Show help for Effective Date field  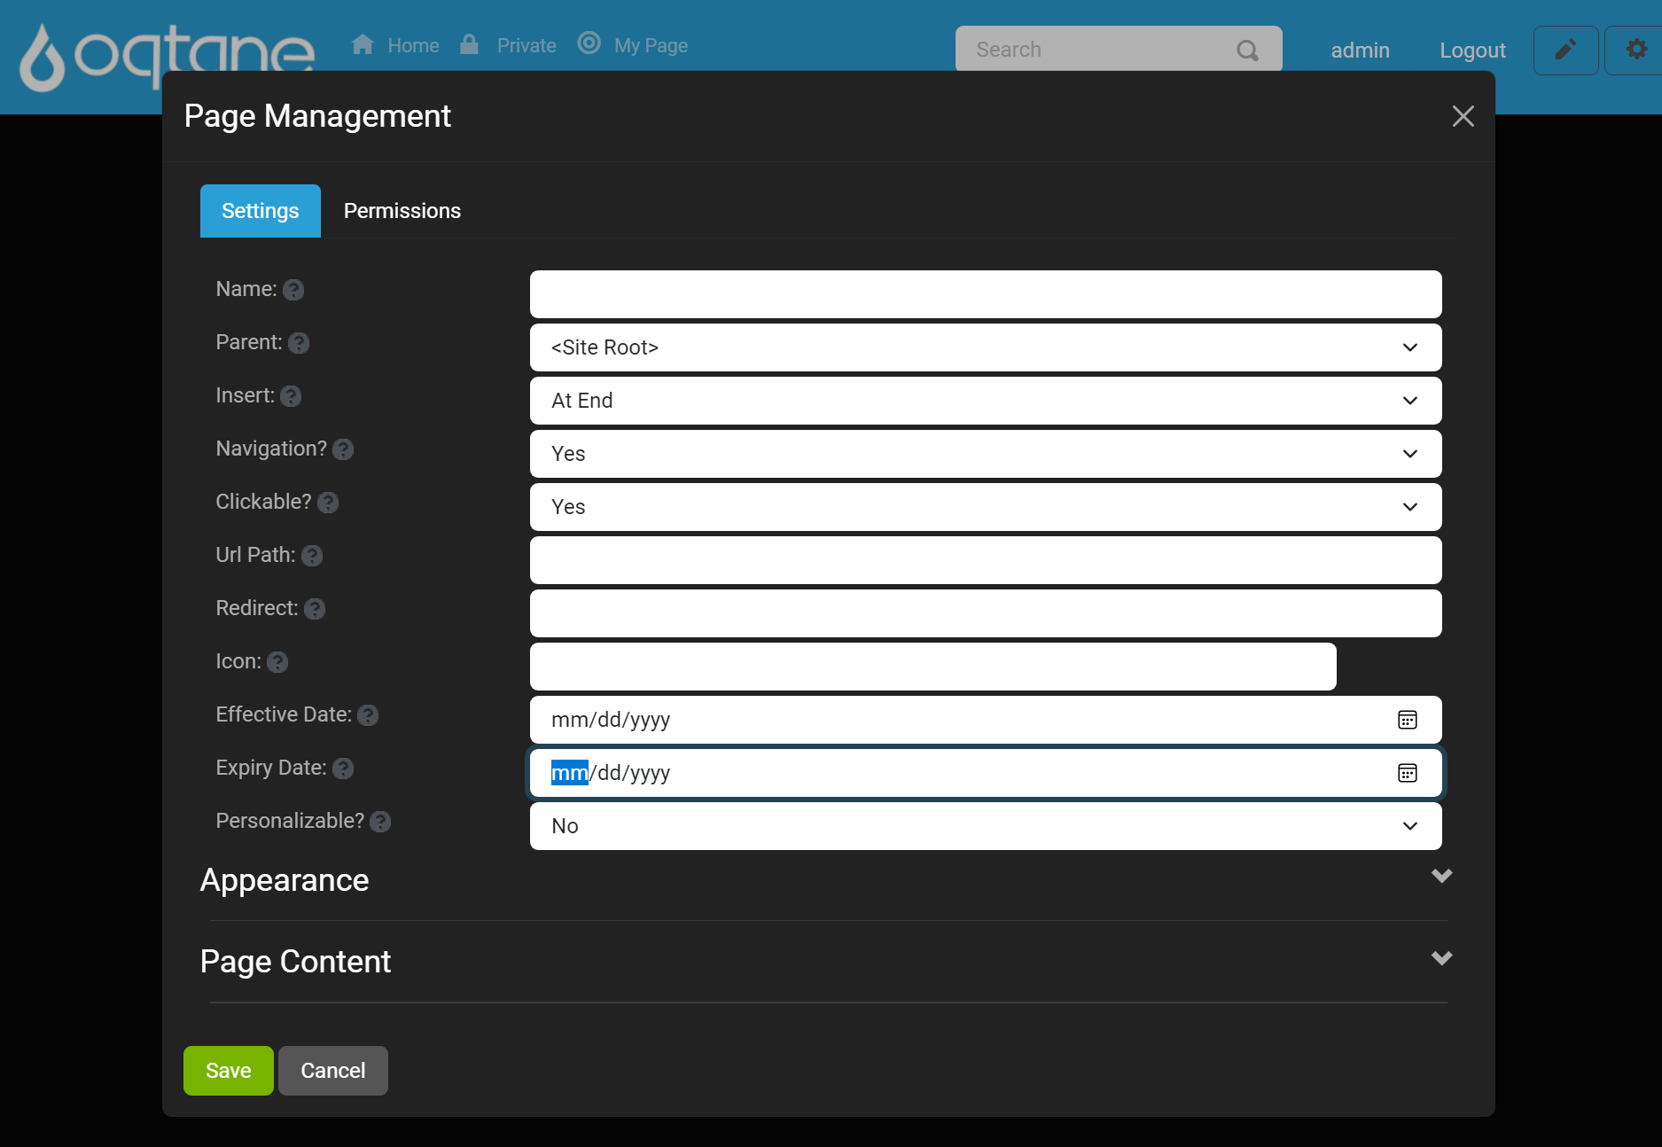click(x=368, y=715)
